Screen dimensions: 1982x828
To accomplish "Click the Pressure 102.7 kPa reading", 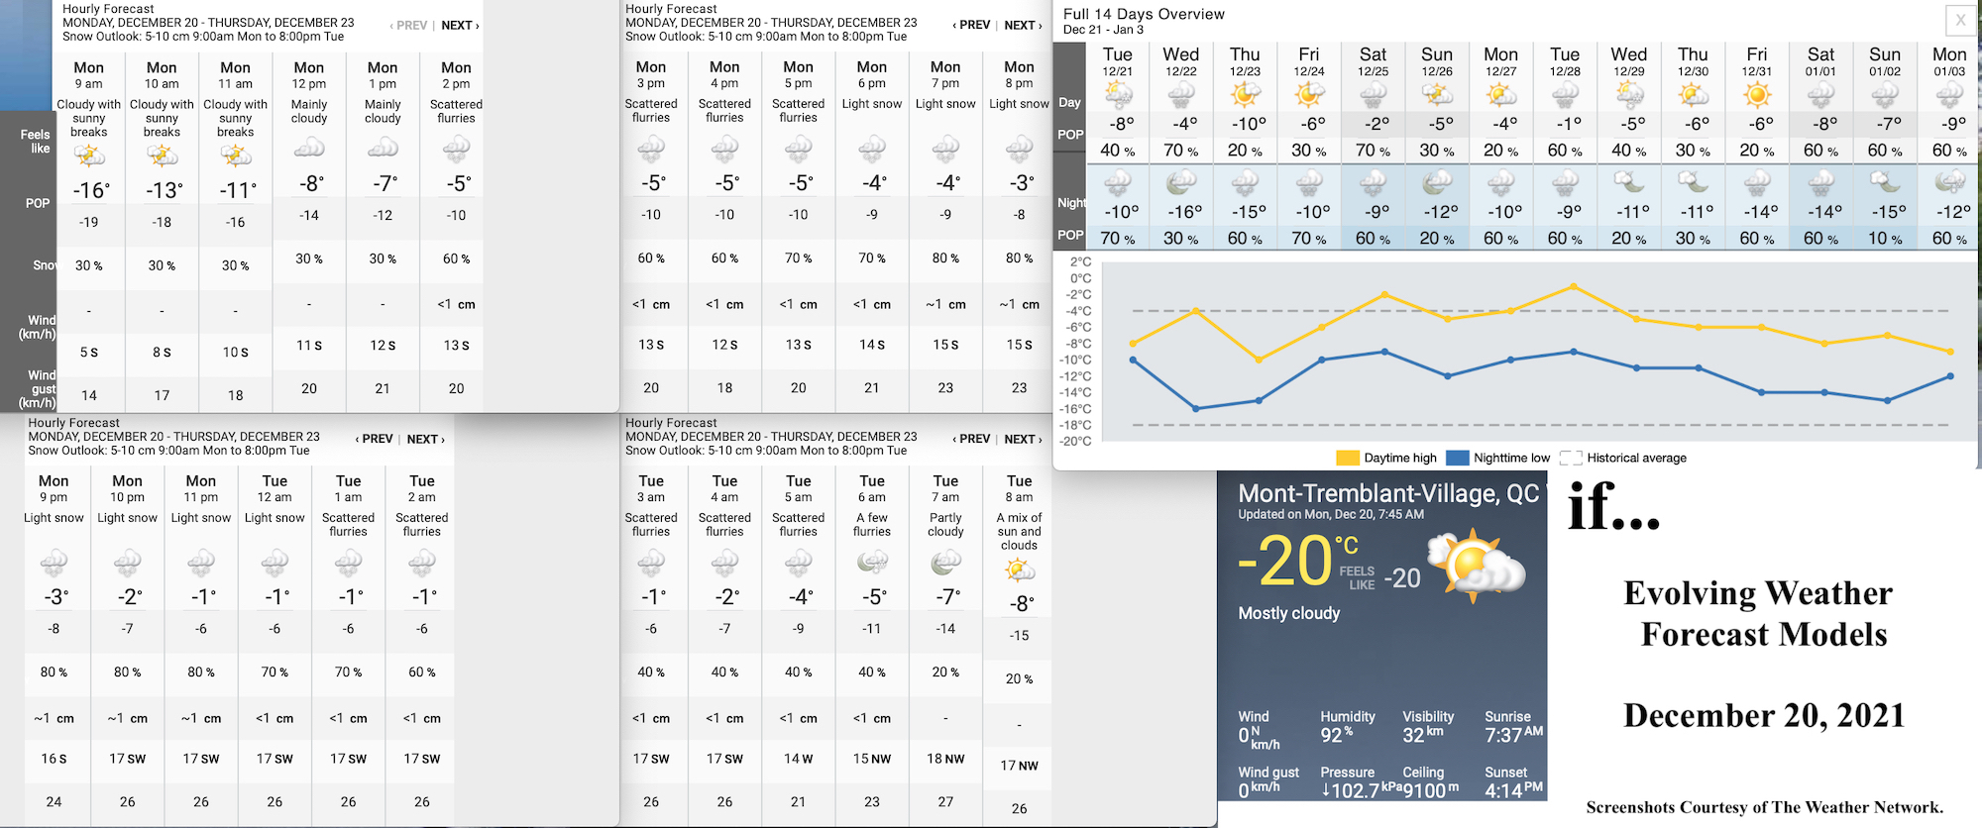I will [1360, 782].
